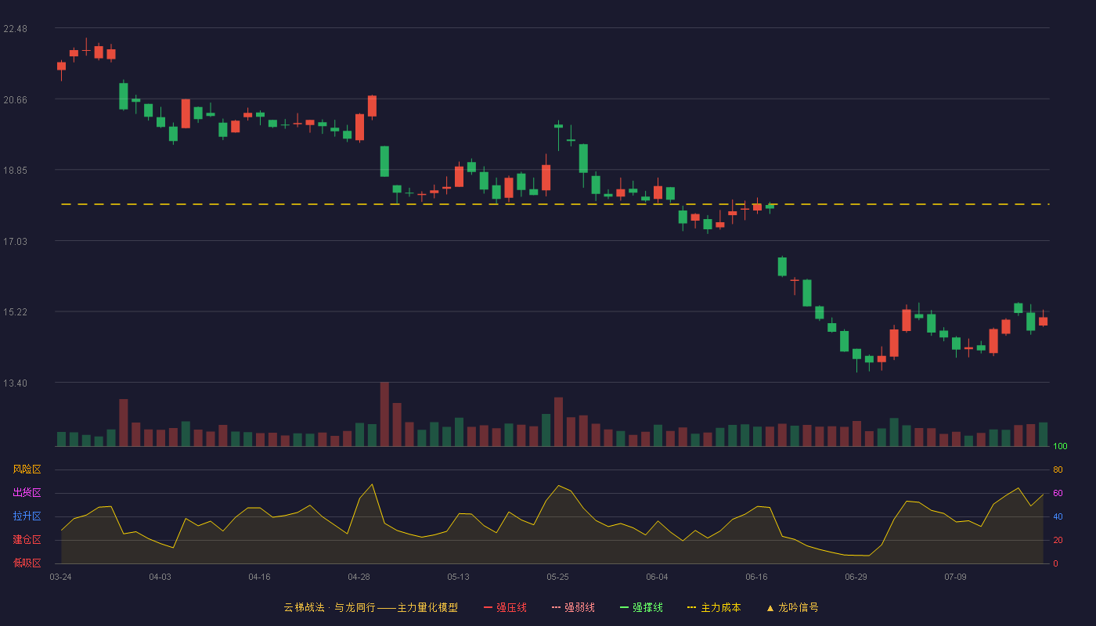Click the 22.48 price axis label

tap(15, 29)
